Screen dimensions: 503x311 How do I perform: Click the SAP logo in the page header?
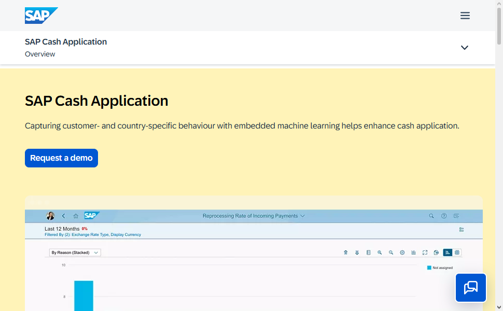click(x=41, y=16)
